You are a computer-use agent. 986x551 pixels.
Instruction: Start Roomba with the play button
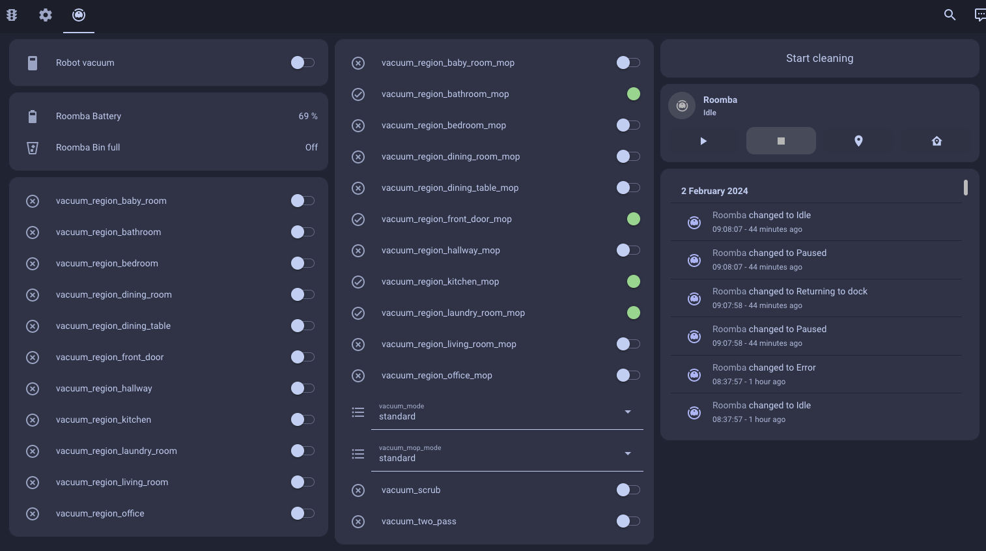click(703, 141)
